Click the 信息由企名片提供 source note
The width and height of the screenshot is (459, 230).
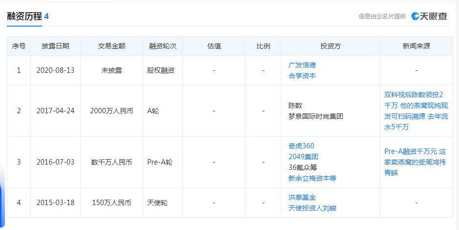(382, 17)
